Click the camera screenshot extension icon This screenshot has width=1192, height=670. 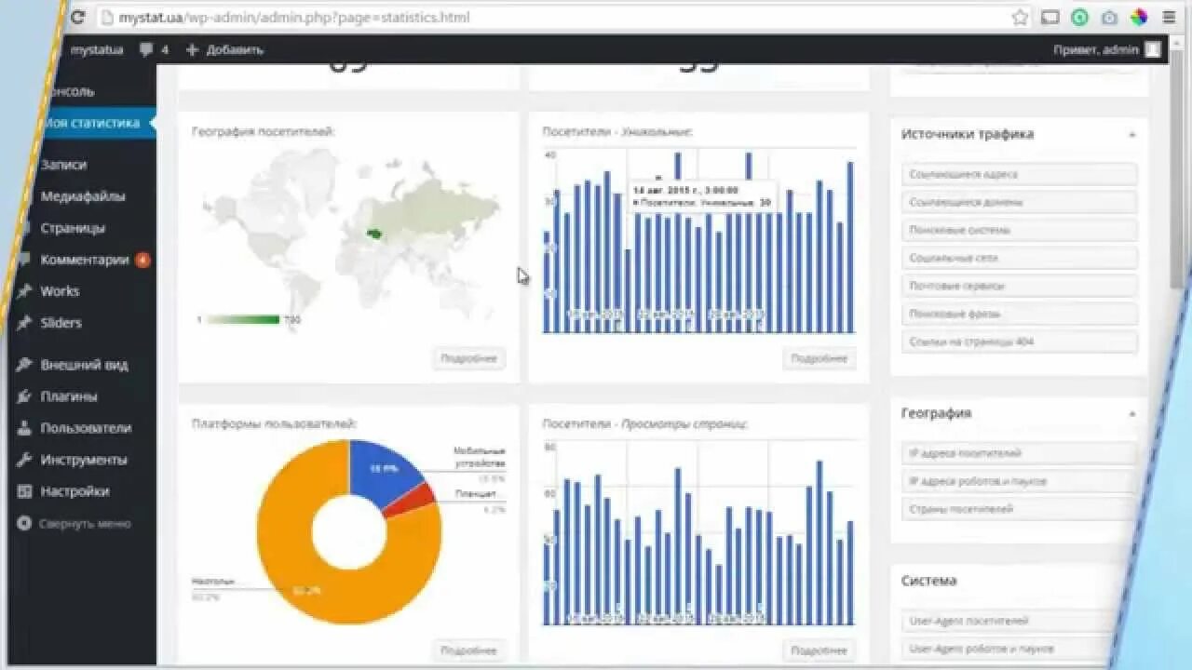tap(1109, 17)
